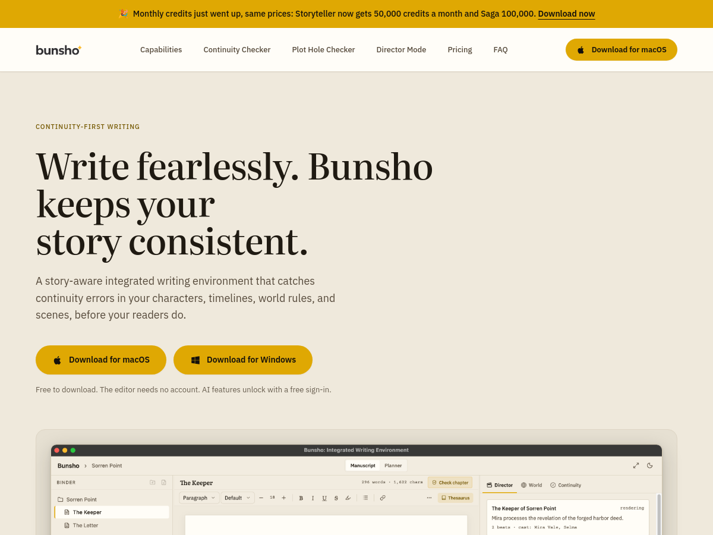Screen dimensions: 713x535
Task: Click the new folder icon in Binder
Action: pyautogui.click(x=153, y=483)
